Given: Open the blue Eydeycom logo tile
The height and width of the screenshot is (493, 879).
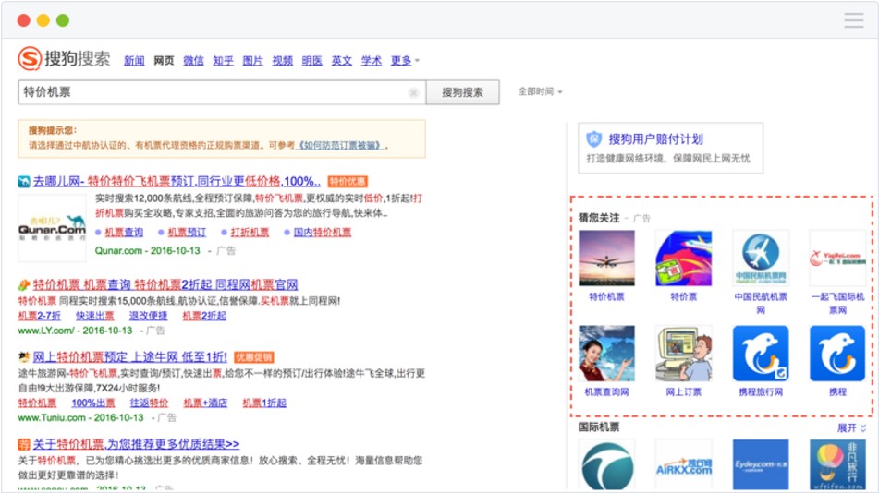Looking at the screenshot, I should point(761,465).
